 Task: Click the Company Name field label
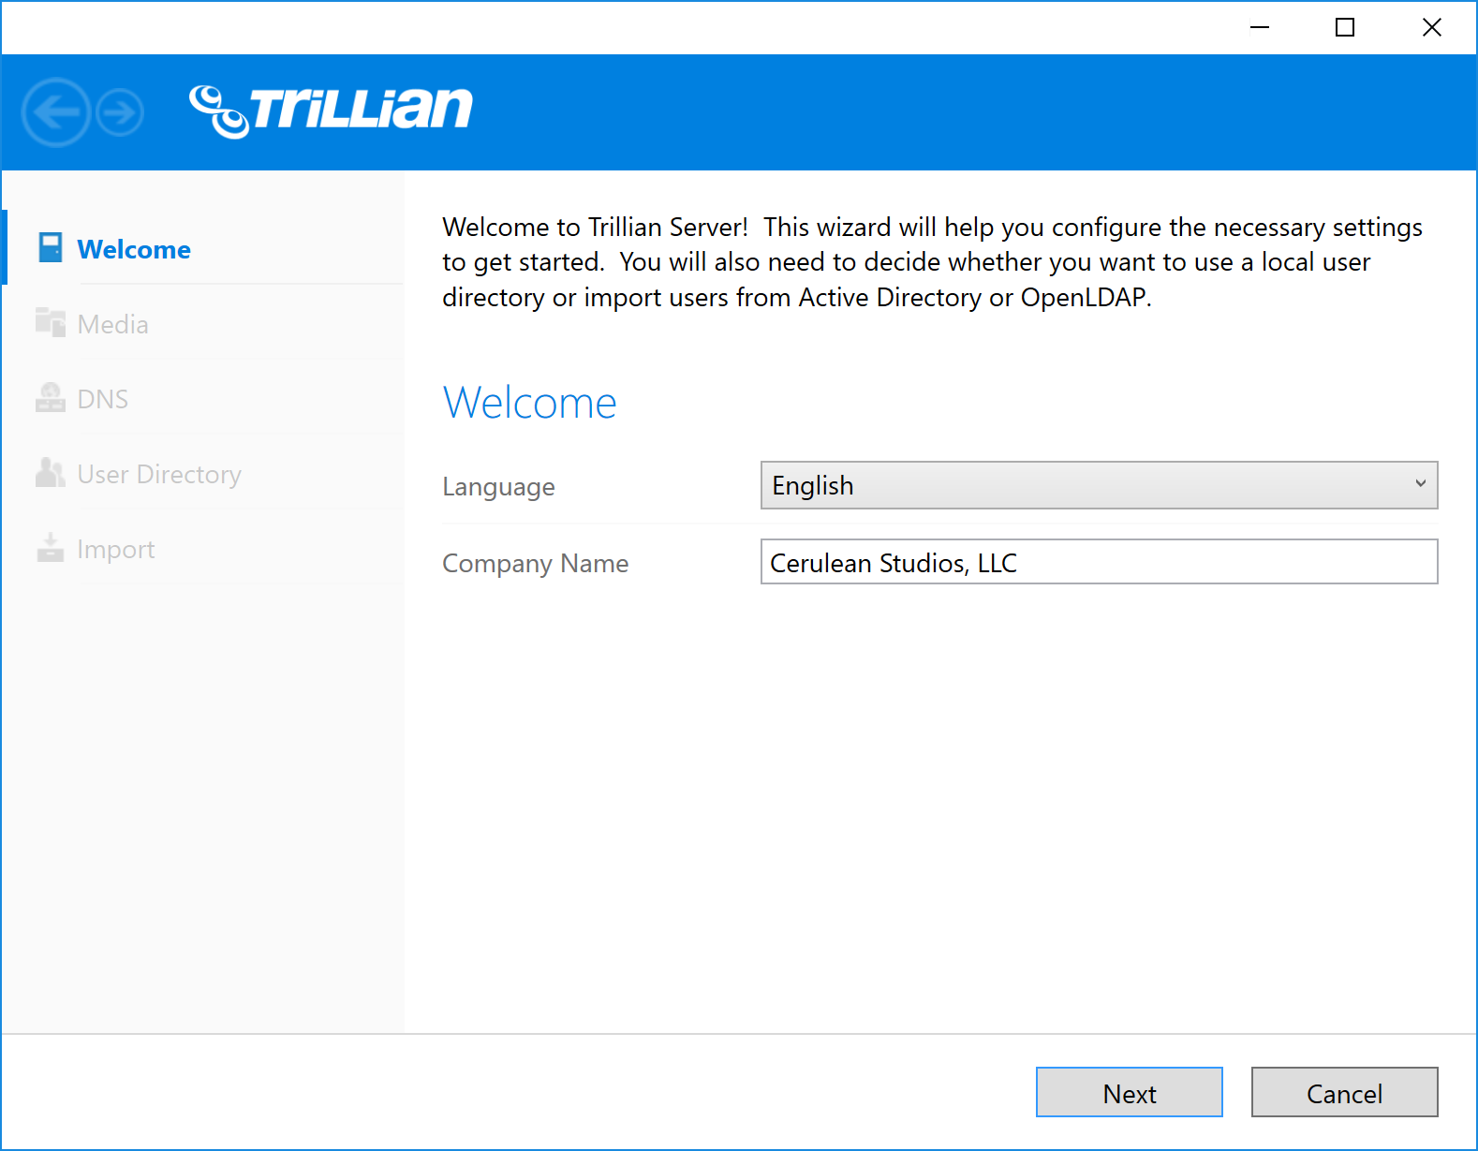tap(535, 564)
